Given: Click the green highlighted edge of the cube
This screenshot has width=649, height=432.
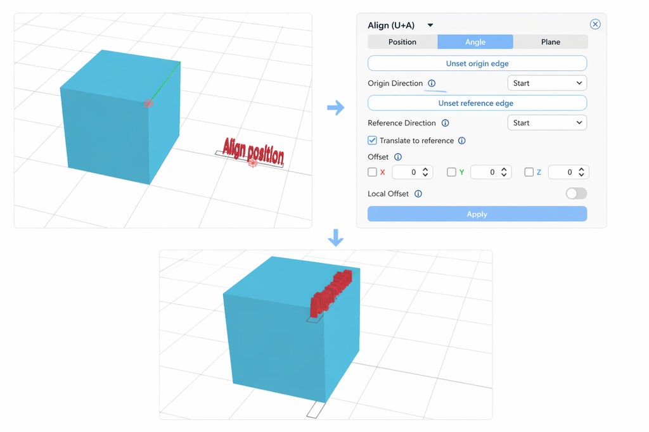Looking at the screenshot, I should point(165,82).
